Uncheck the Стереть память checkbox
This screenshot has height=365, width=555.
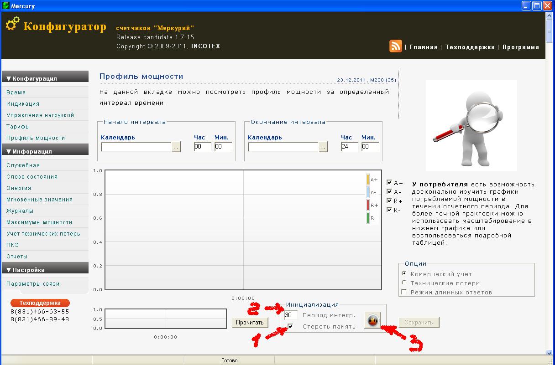pyautogui.click(x=290, y=326)
